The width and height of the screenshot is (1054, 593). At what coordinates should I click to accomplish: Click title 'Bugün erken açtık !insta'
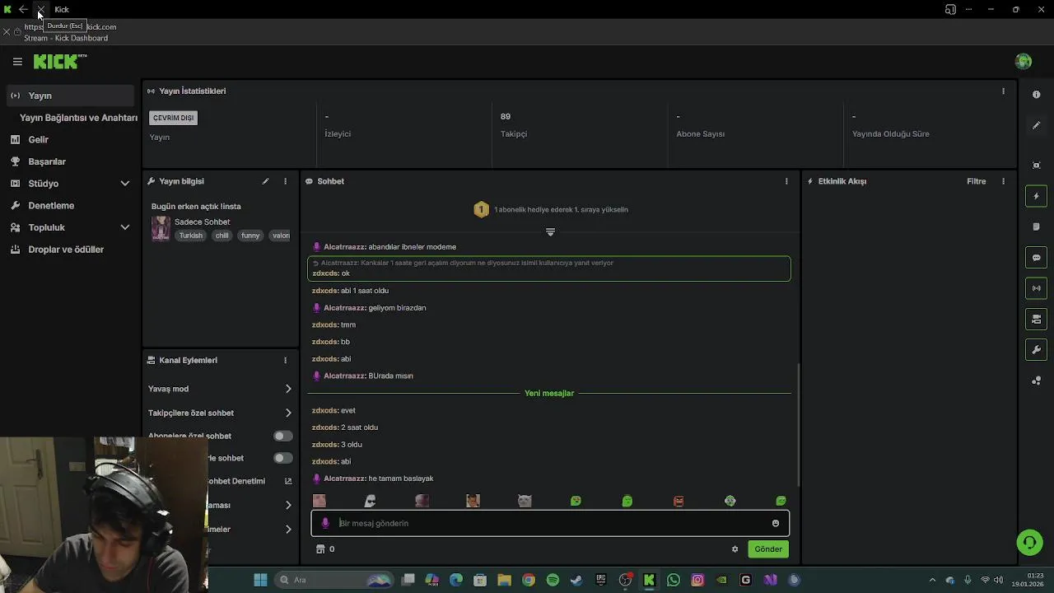point(196,206)
